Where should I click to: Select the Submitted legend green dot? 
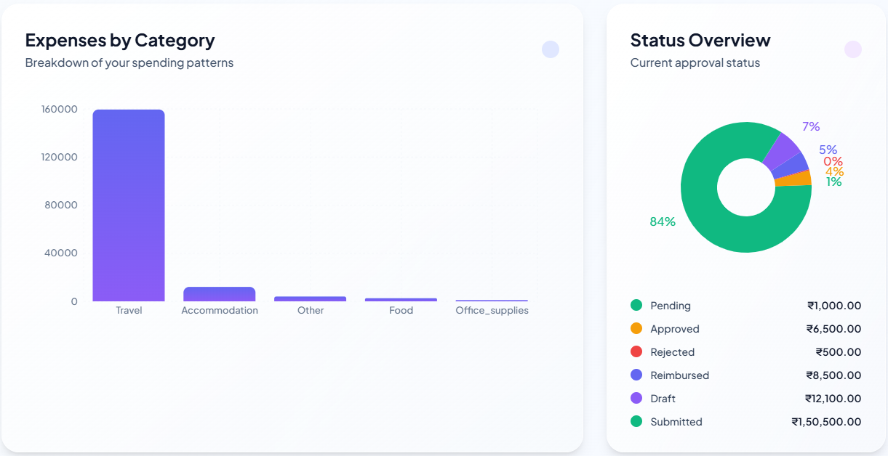pyautogui.click(x=636, y=422)
